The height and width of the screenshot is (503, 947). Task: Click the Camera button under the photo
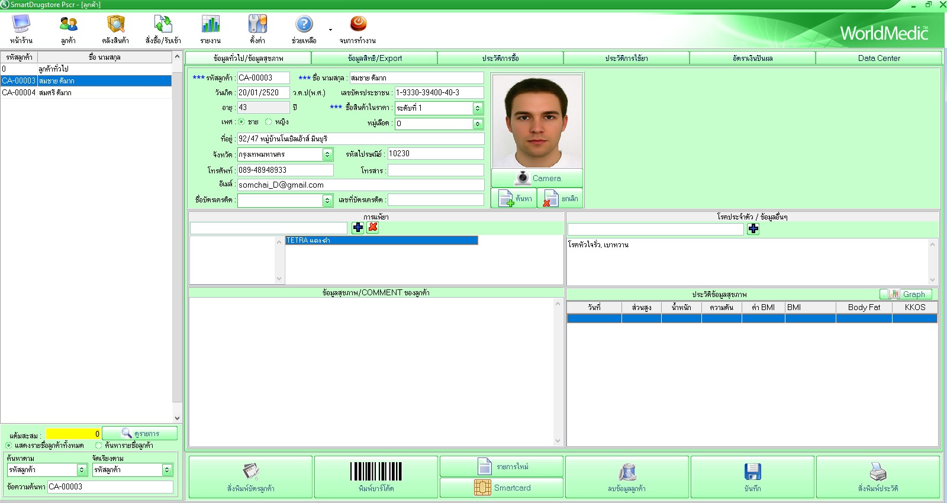pyautogui.click(x=537, y=178)
